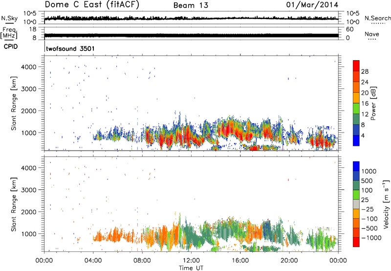Screen dimensions: 391x271
Task: Click the '28' power colorbar label
Action: pyautogui.click(x=365, y=71)
